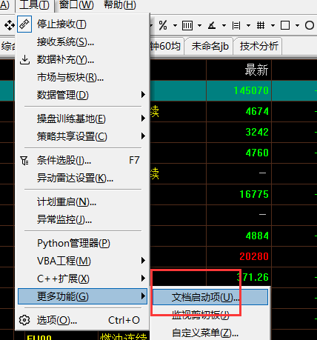Switch to the 未命名jb tab
317x340 pixels.
coord(210,46)
